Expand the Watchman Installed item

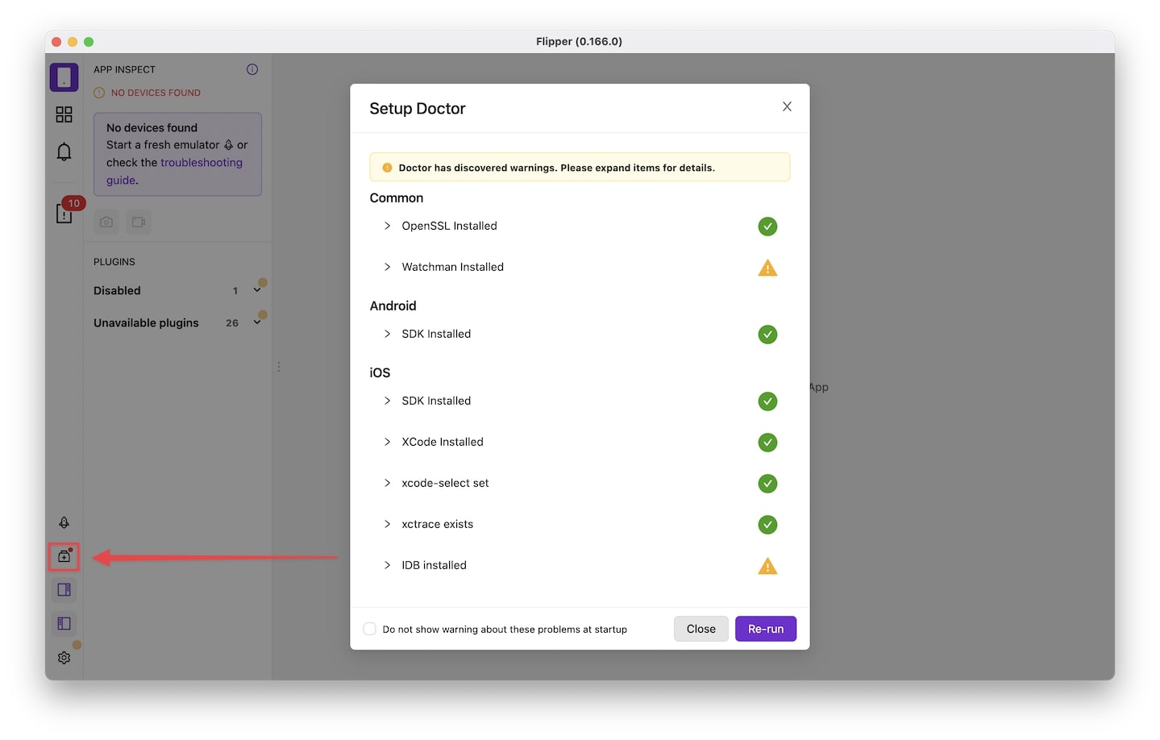coord(387,267)
